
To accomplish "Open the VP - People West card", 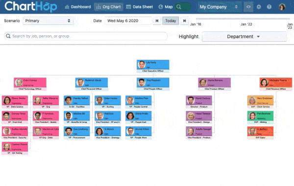I will pyautogui.click(x=138, y=133).
